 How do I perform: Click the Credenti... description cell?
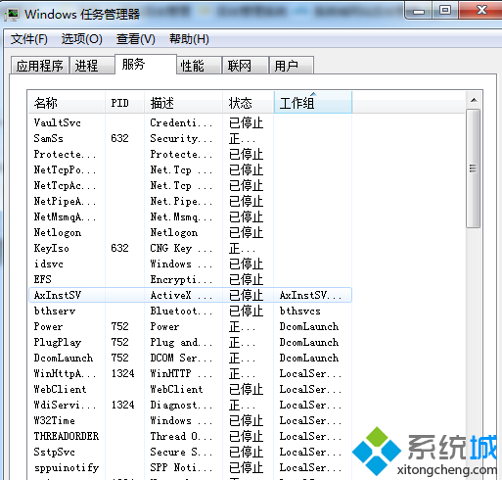pyautogui.click(x=181, y=122)
